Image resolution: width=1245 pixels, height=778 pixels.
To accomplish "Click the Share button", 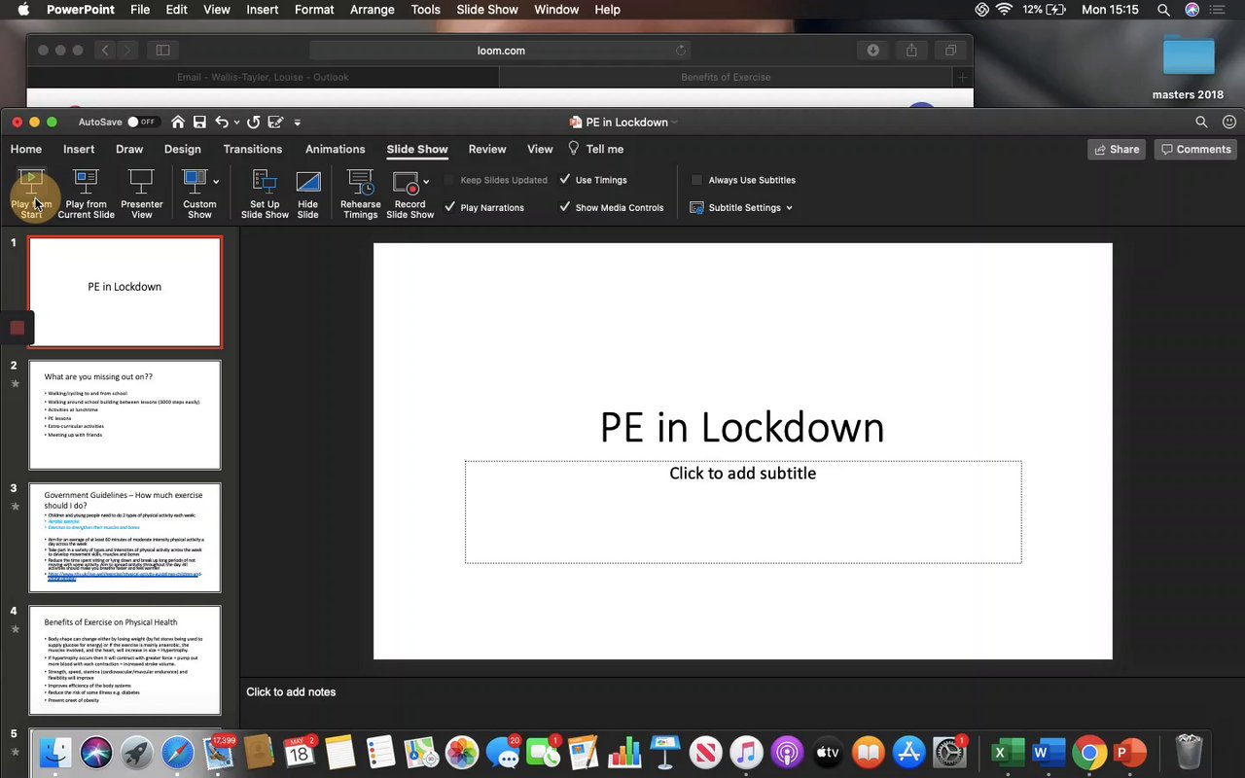I will coord(1117,149).
